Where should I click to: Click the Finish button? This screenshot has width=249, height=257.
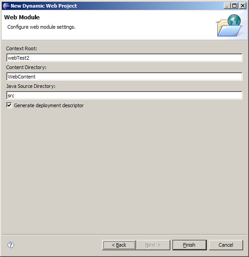(190, 245)
